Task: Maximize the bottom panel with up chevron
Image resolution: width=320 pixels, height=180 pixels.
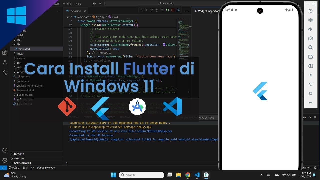Action: click(309, 117)
